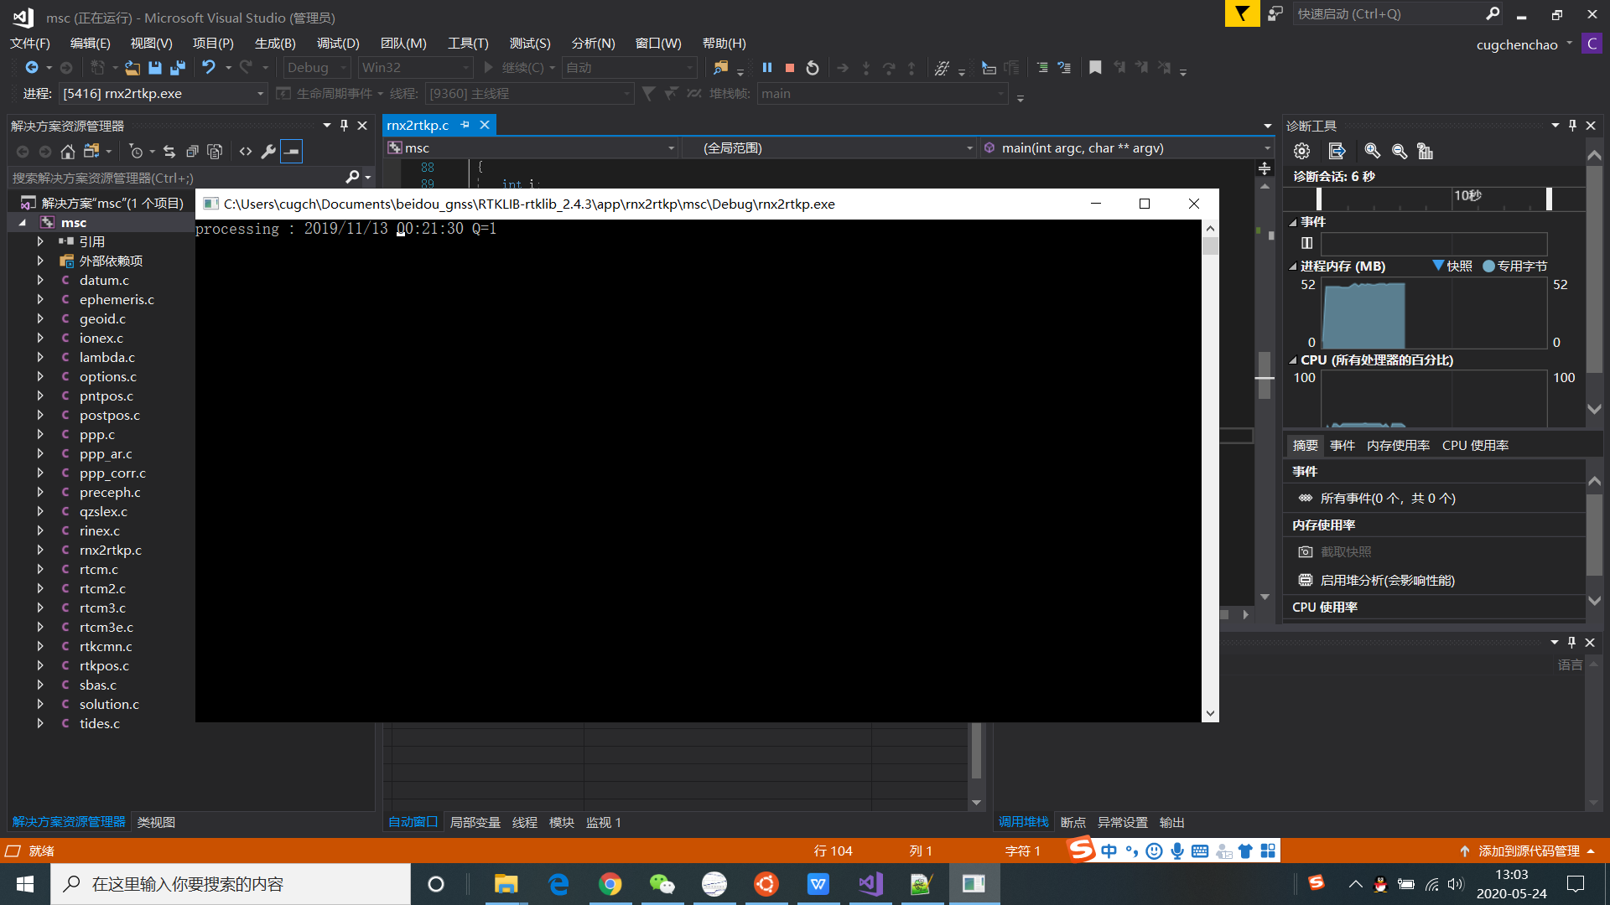Image resolution: width=1610 pixels, height=905 pixels.
Task: Open Chrome from the taskbar
Action: coord(610,884)
